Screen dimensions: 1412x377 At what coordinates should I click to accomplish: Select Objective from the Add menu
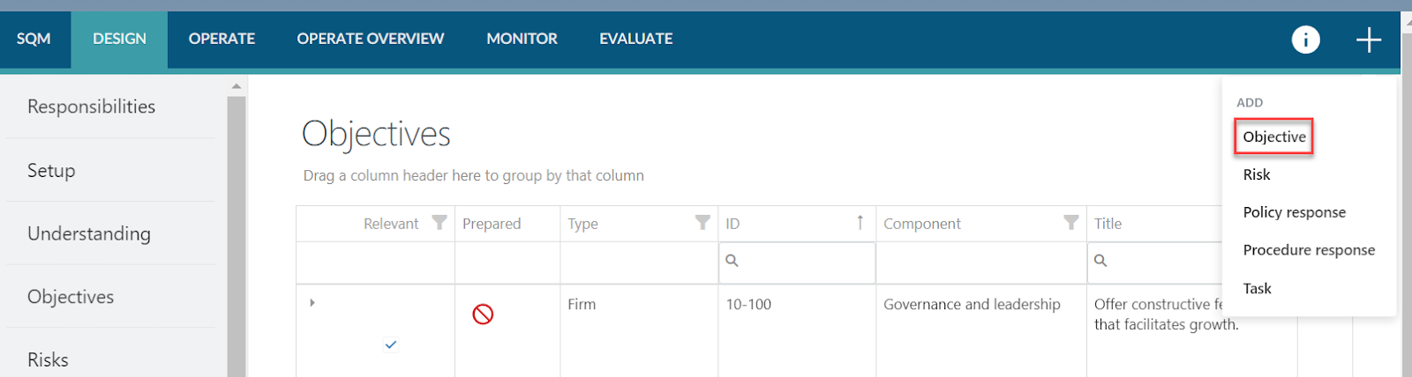pos(1273,137)
